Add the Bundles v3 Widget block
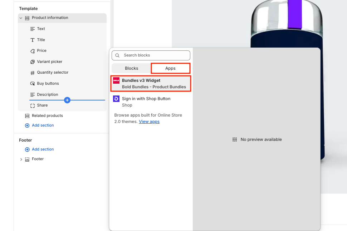347x231 pixels. coord(151,84)
